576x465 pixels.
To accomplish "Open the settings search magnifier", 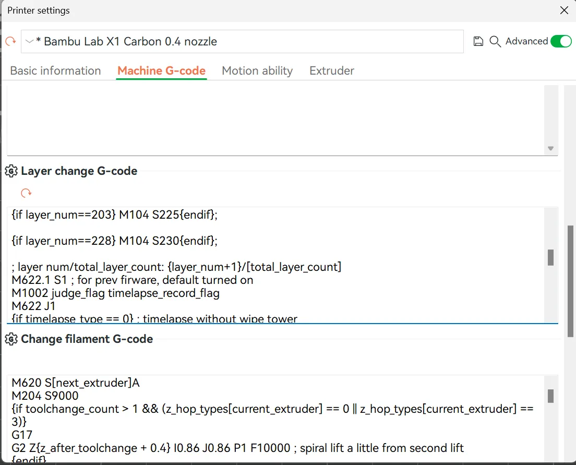I will point(495,41).
